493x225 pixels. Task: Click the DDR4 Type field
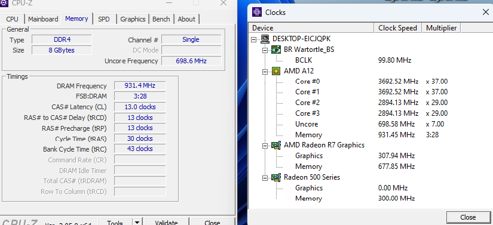62,39
